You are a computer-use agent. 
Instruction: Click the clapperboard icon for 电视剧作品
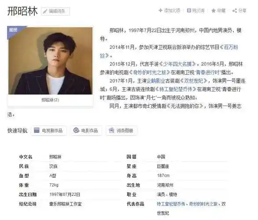point(37,130)
